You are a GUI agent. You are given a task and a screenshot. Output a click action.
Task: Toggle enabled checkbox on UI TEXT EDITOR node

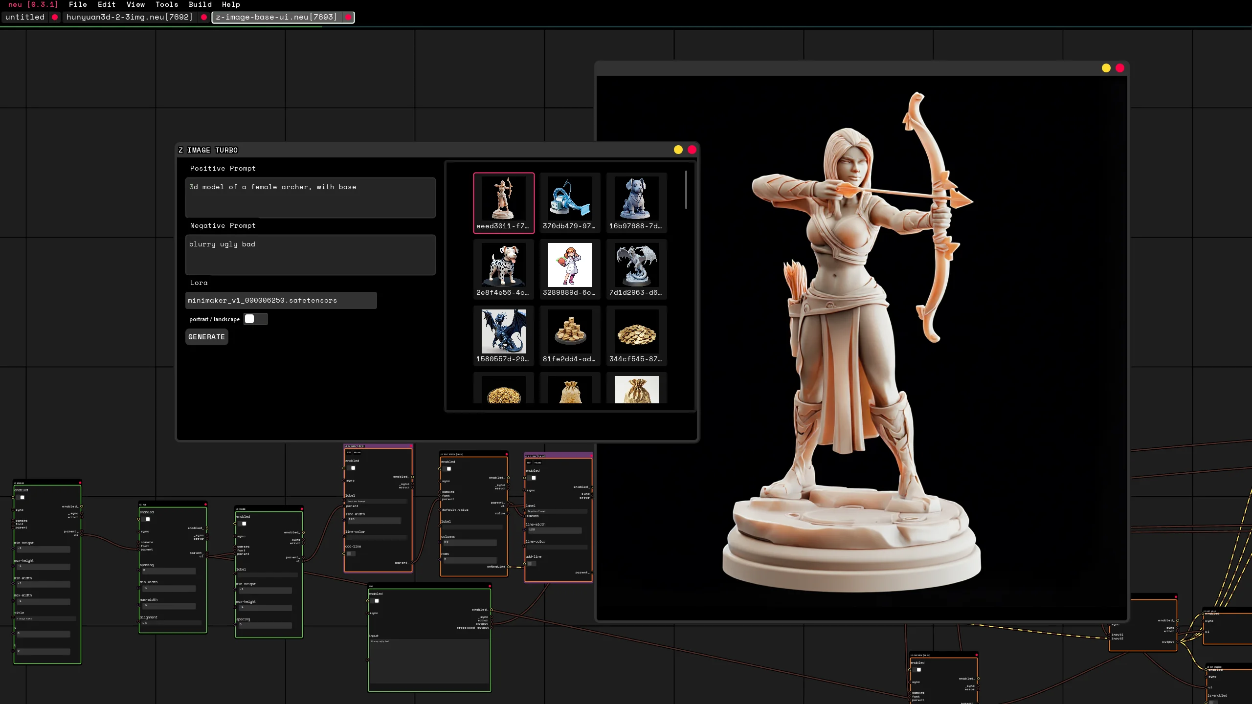click(x=448, y=469)
